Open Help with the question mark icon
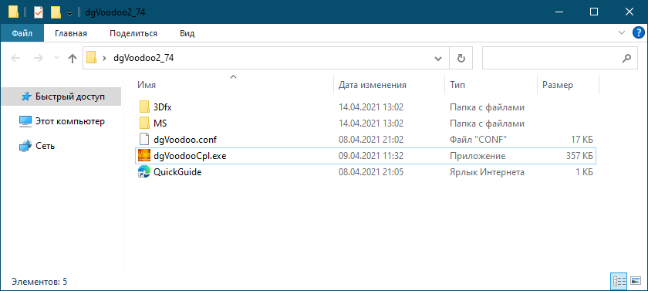 point(639,32)
